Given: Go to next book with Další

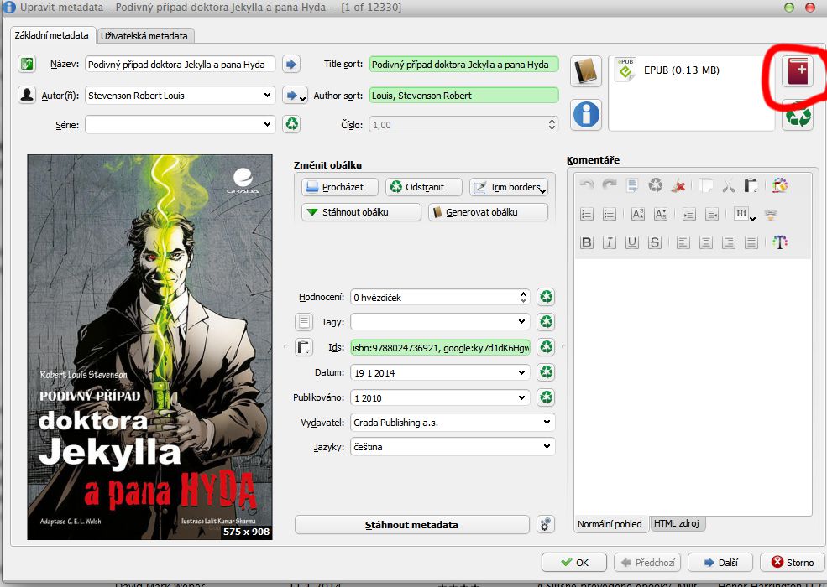Looking at the screenshot, I should pyautogui.click(x=721, y=562).
